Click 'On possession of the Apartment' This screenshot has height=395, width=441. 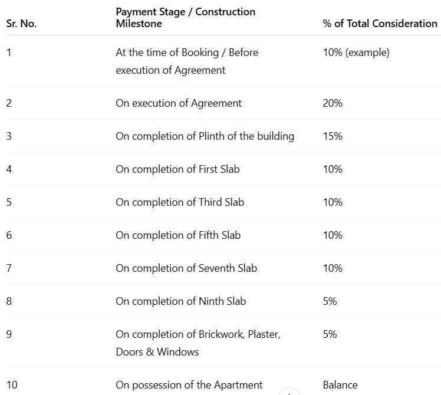(189, 385)
